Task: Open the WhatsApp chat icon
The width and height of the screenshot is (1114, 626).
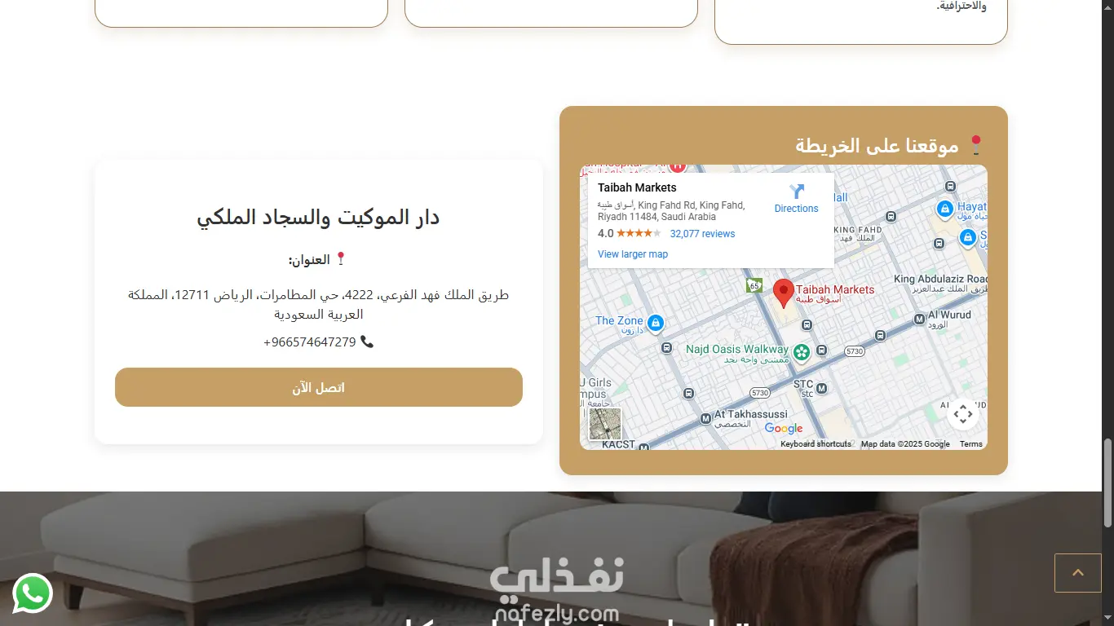Action: pos(33,593)
